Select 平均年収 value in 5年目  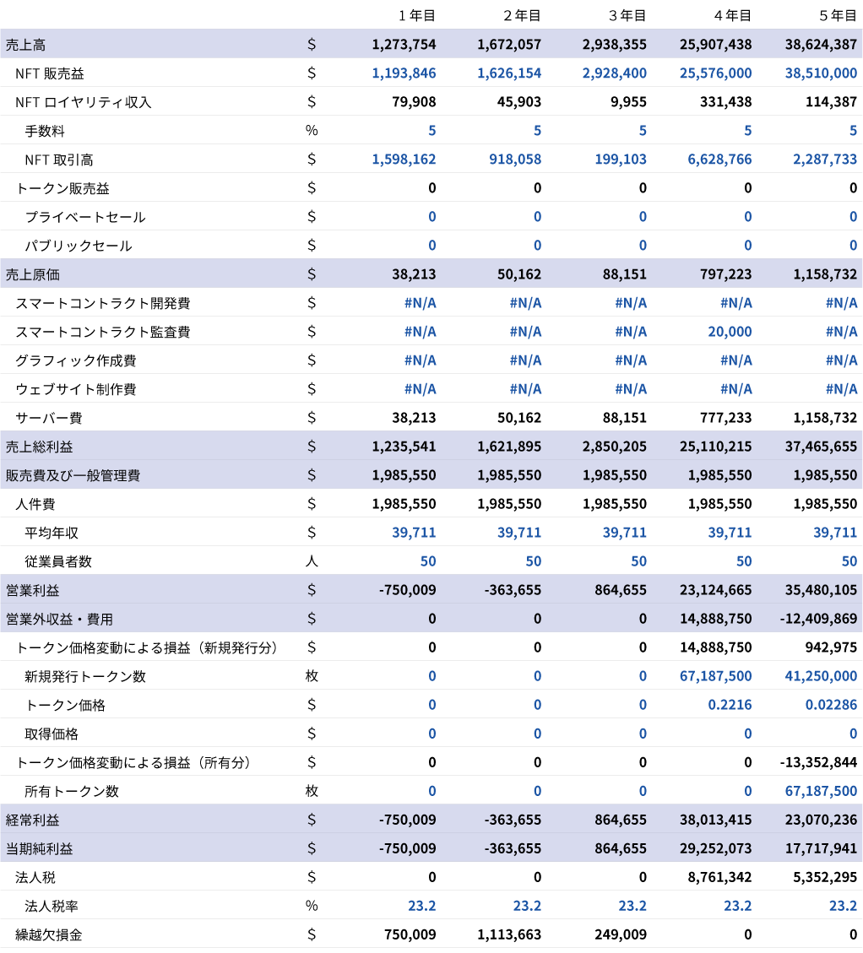tap(835, 533)
